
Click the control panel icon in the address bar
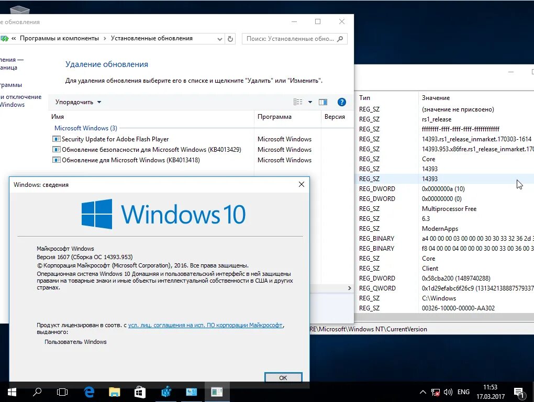tap(4, 38)
